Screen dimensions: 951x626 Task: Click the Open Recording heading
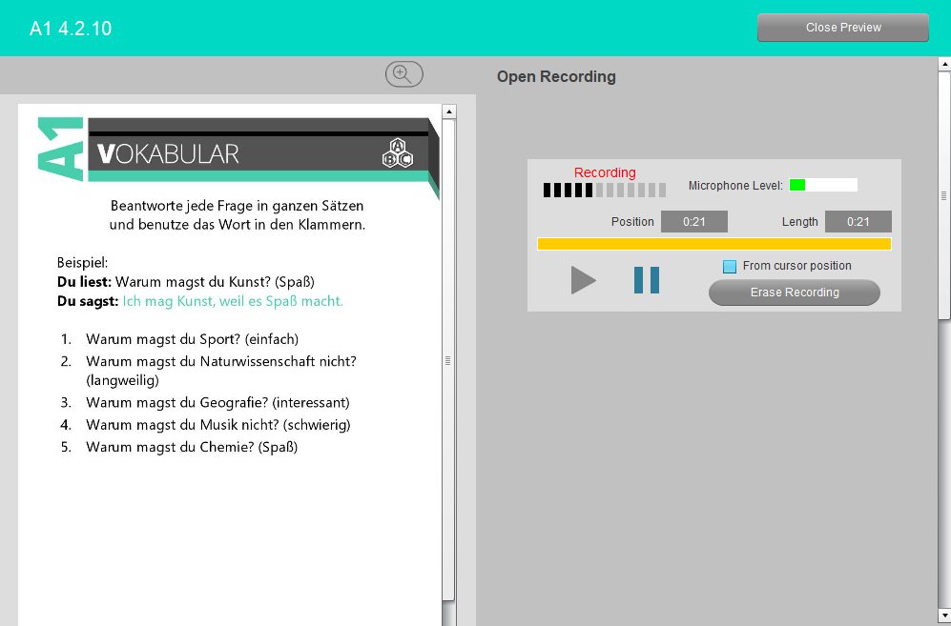point(556,77)
